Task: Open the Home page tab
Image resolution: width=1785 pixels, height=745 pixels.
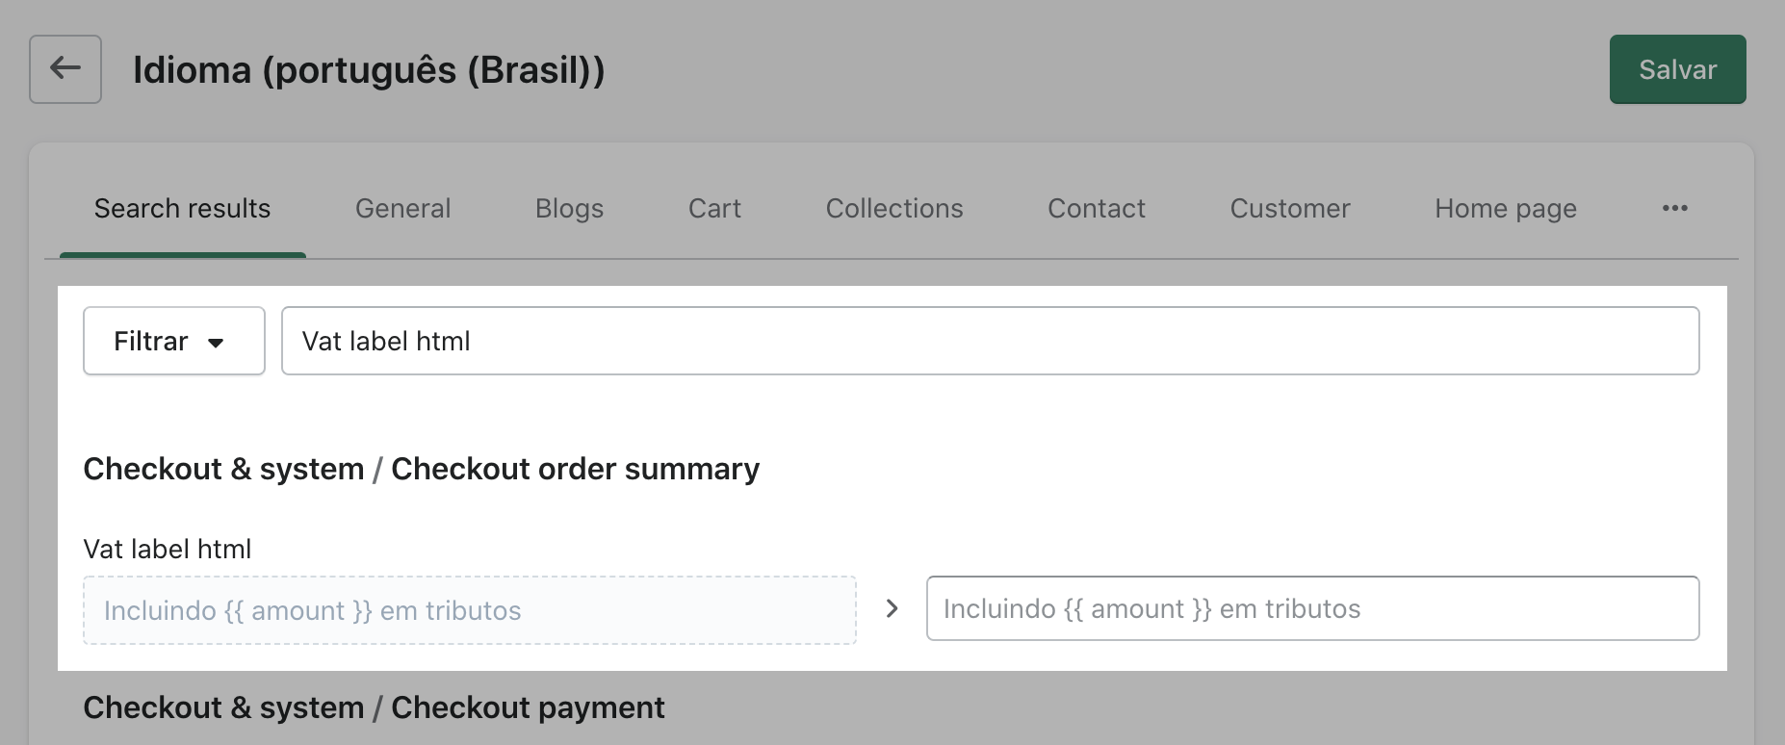Action: coord(1505,209)
